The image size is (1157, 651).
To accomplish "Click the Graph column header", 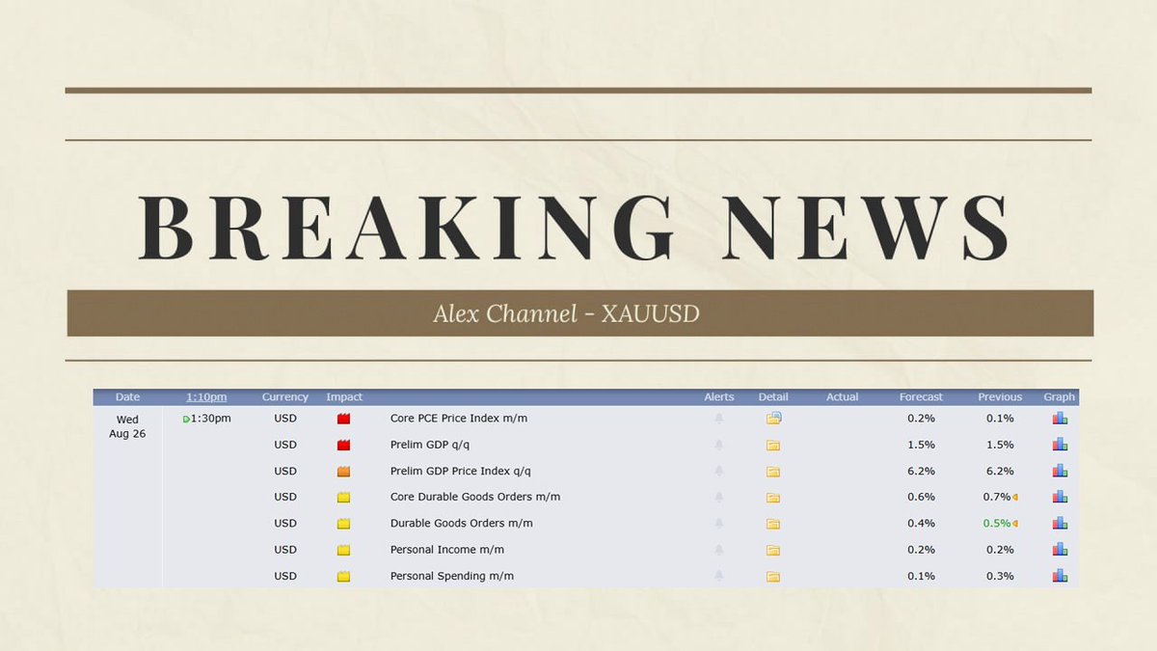I will coord(1060,397).
